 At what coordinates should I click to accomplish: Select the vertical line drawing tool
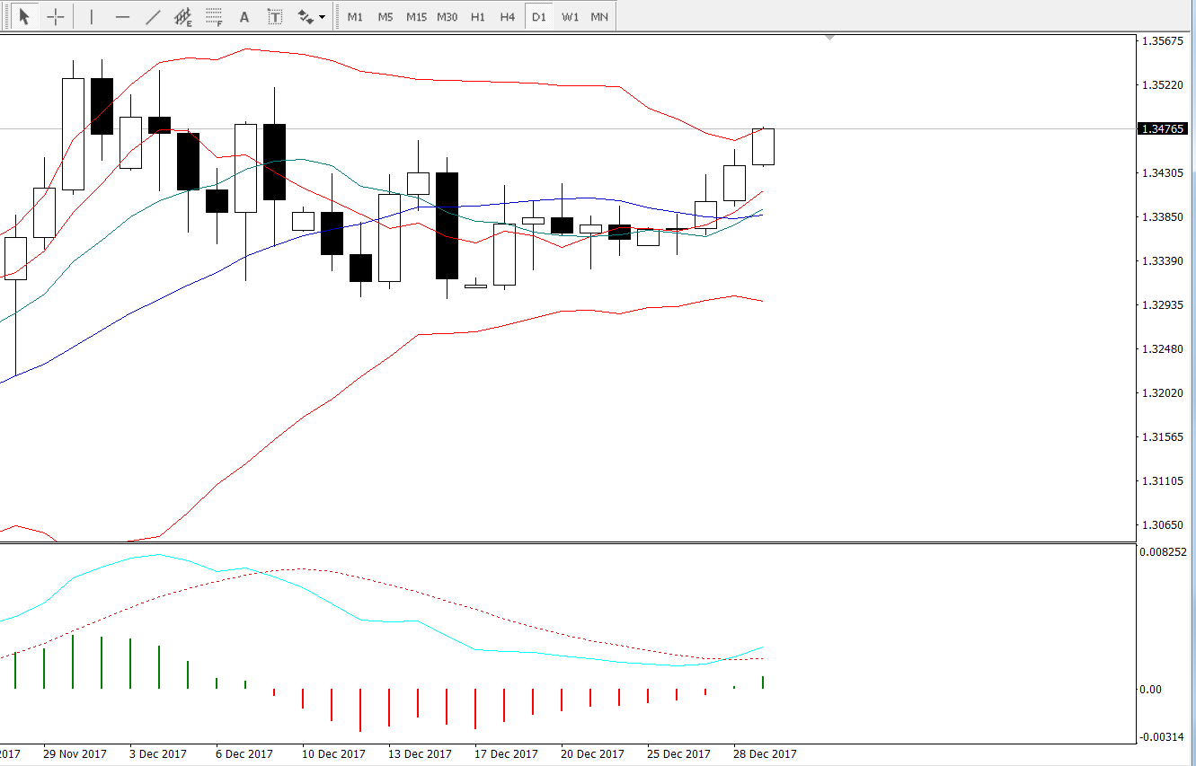coord(91,16)
